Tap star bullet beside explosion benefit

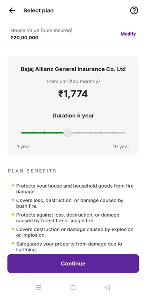click(x=13, y=229)
